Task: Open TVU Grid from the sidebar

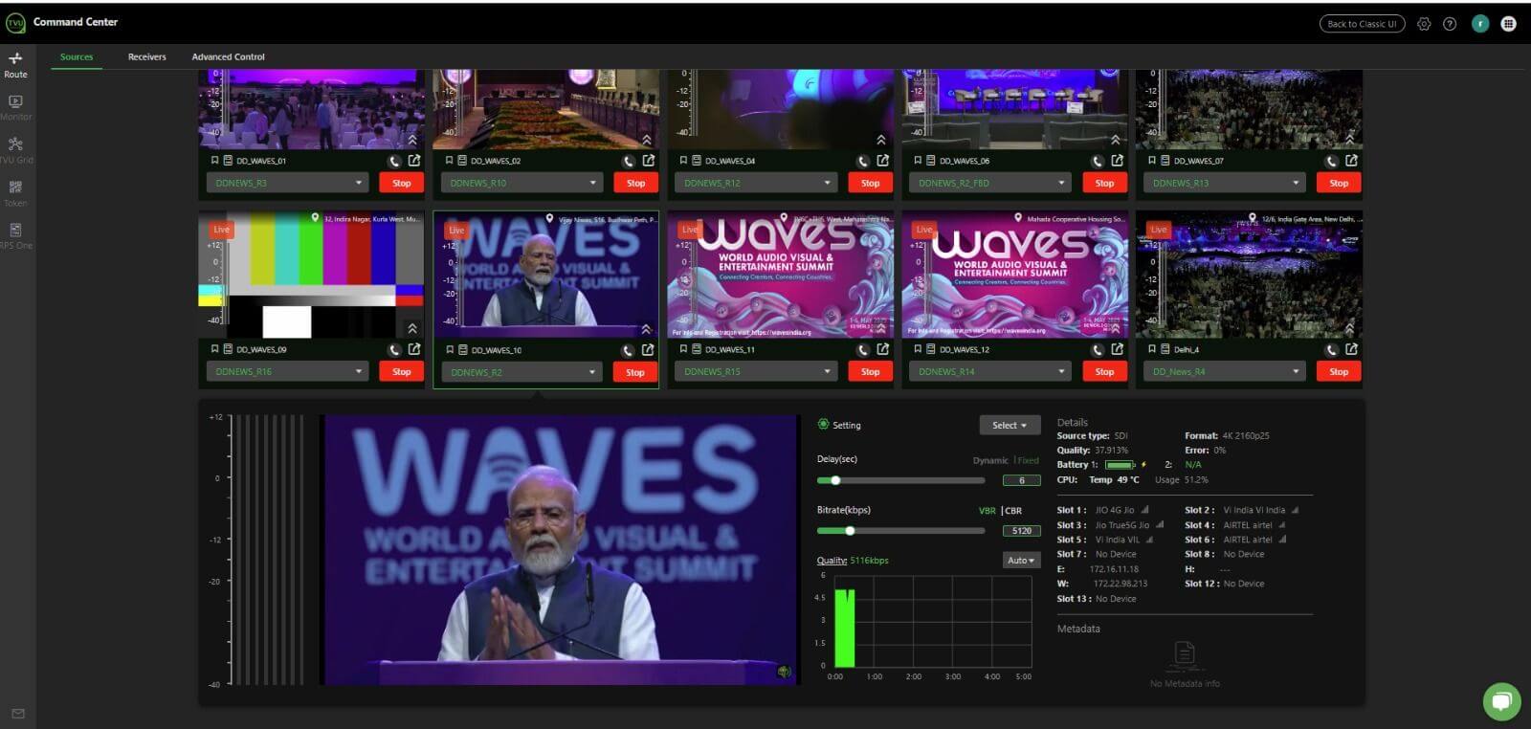Action: pyautogui.click(x=15, y=150)
